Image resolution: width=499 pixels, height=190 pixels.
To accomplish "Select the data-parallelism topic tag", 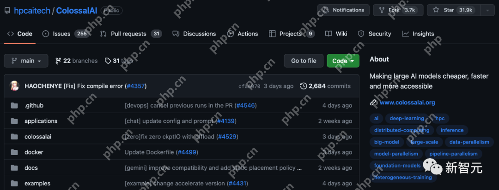I will tap(469, 142).
